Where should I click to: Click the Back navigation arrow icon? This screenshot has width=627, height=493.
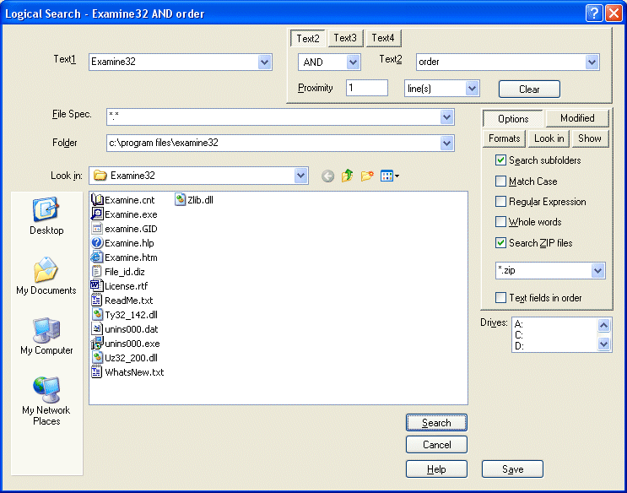click(328, 176)
